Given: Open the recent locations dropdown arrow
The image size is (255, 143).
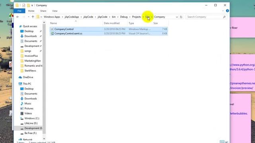Looking at the screenshot, I should [28, 17].
